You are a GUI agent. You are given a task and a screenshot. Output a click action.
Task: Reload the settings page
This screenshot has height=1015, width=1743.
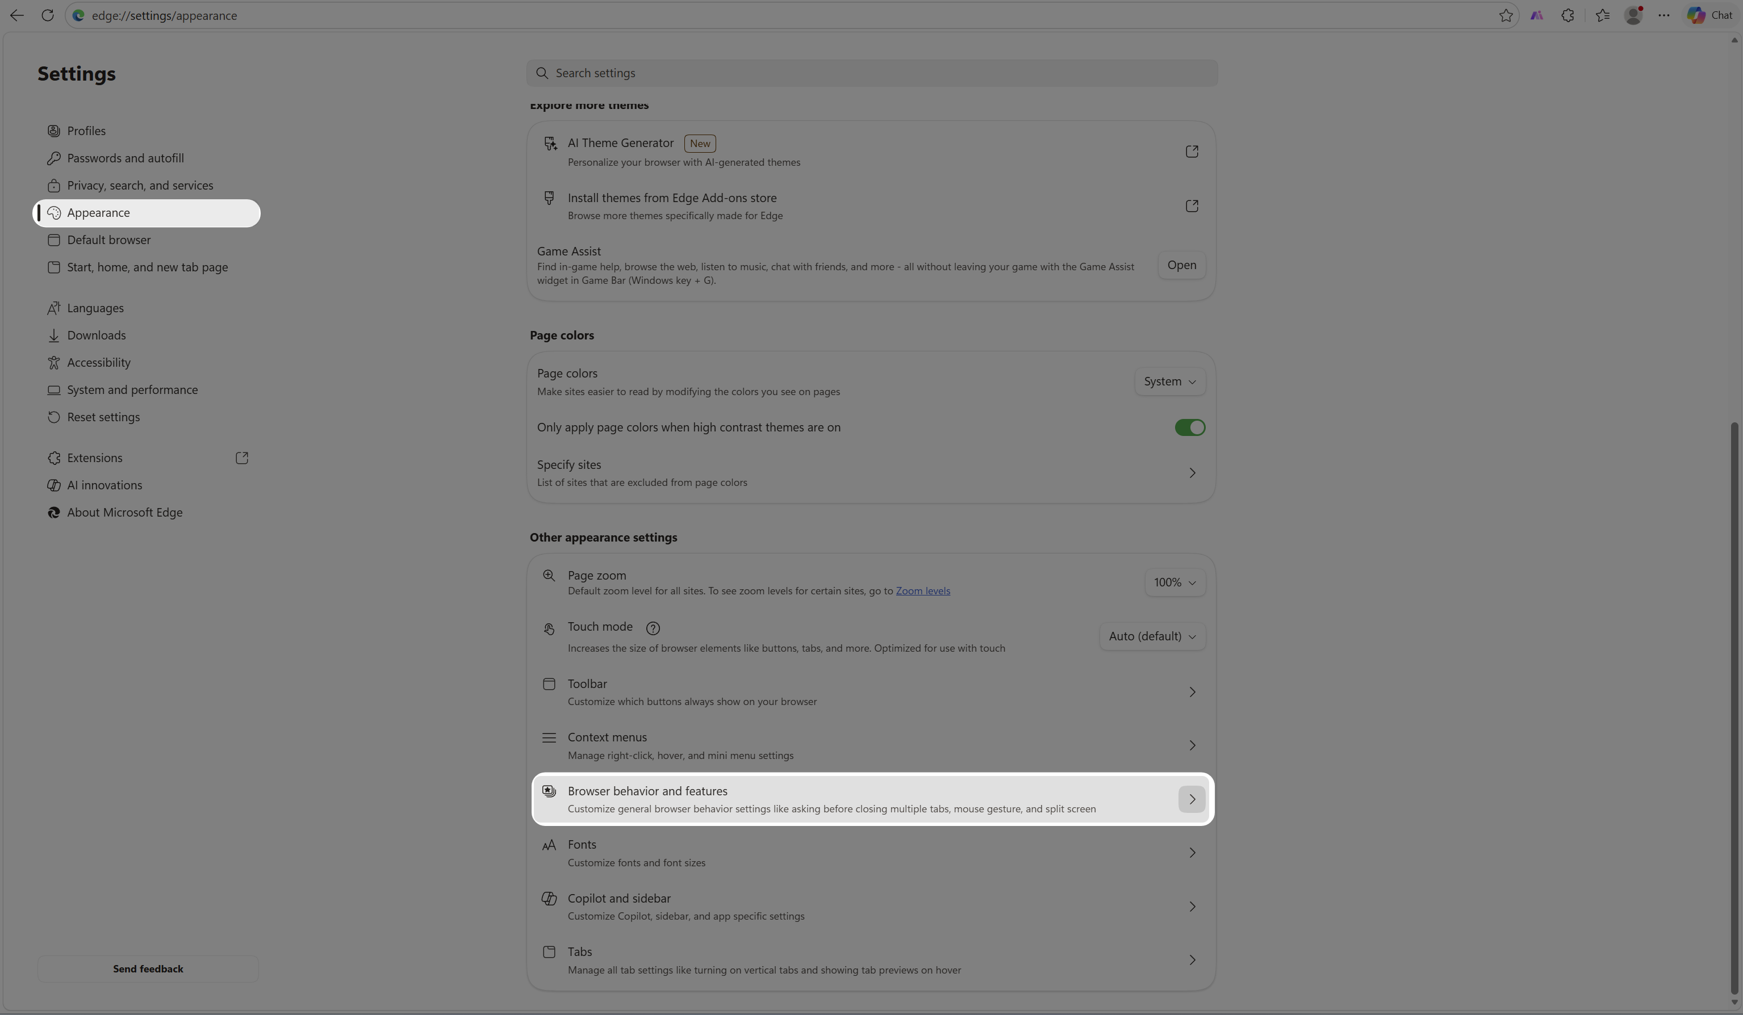coord(47,15)
